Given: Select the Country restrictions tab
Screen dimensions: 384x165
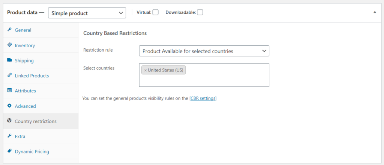Looking at the screenshot, I should 41,121.
